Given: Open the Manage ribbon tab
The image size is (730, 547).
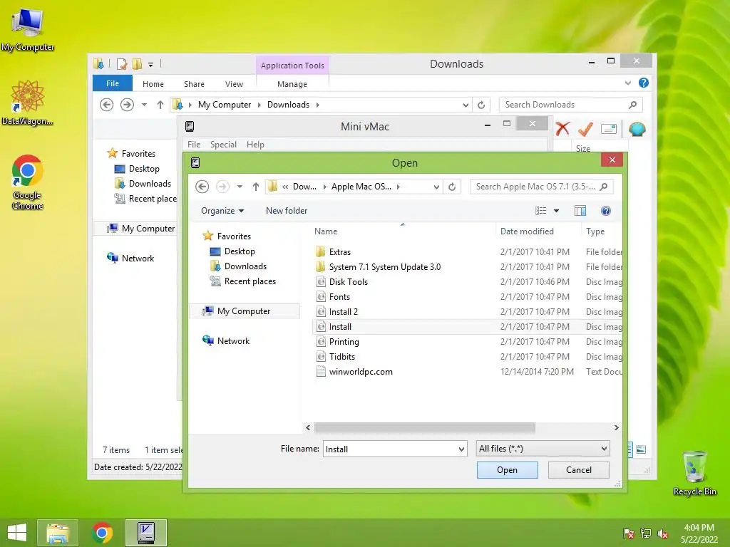Looking at the screenshot, I should pyautogui.click(x=292, y=84).
